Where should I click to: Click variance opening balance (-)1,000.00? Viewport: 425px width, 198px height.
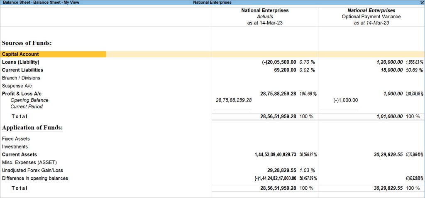tap(345, 100)
